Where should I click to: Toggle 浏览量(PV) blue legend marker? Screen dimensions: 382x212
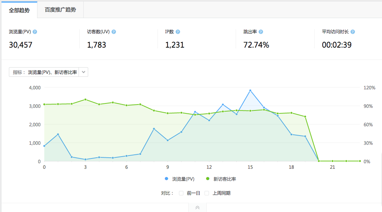tap(166, 179)
